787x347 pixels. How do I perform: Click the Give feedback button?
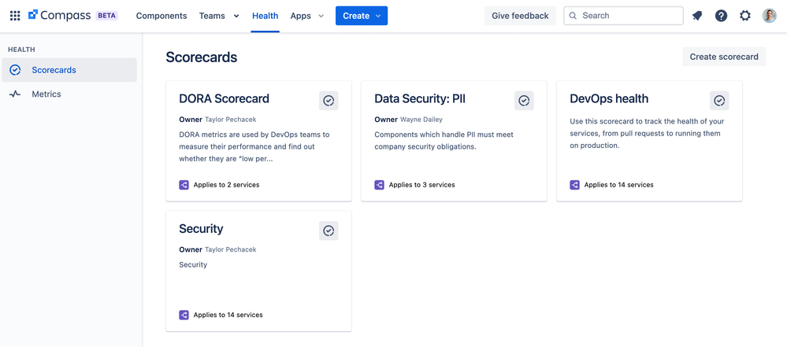coord(520,16)
